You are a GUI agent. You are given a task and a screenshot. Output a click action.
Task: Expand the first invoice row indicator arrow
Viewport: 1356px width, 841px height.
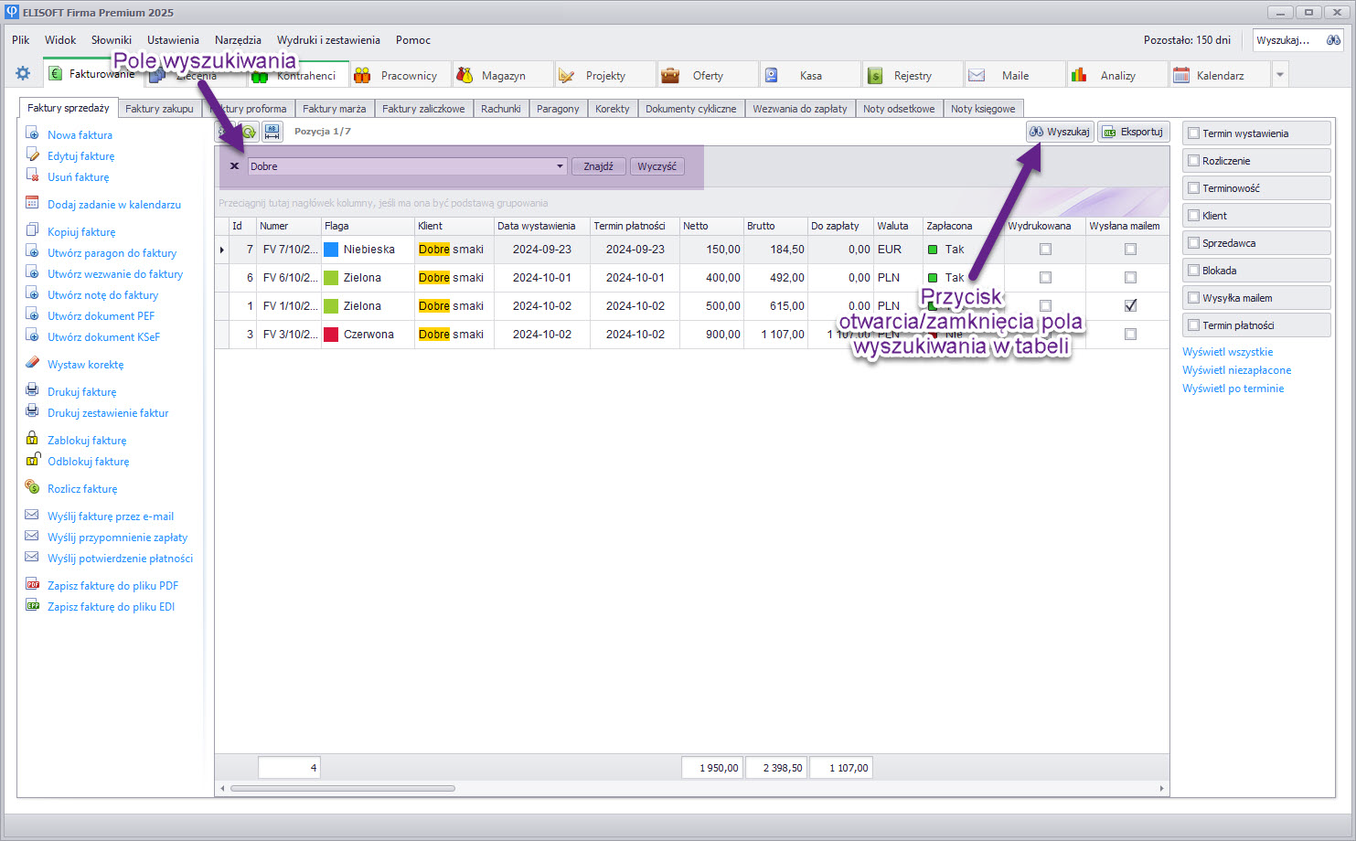coord(222,250)
